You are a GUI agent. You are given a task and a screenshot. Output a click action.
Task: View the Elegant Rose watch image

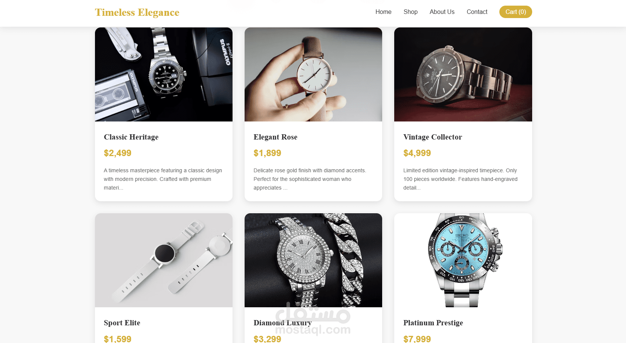pos(313,74)
